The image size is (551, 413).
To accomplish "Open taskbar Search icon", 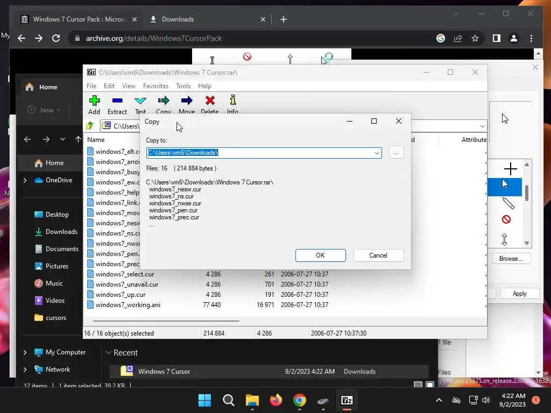I will (x=228, y=400).
